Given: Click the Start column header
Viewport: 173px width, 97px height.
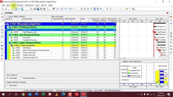Looking at the screenshot, I should tap(76, 20).
